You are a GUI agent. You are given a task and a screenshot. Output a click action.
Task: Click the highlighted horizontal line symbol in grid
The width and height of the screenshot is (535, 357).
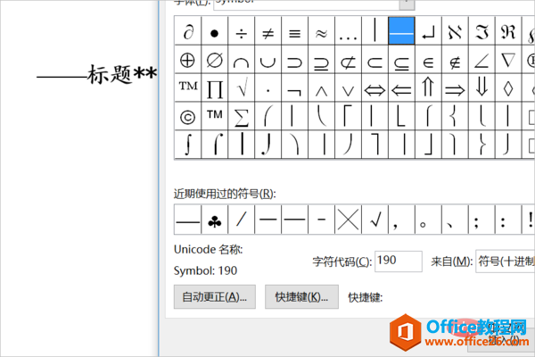401,33
